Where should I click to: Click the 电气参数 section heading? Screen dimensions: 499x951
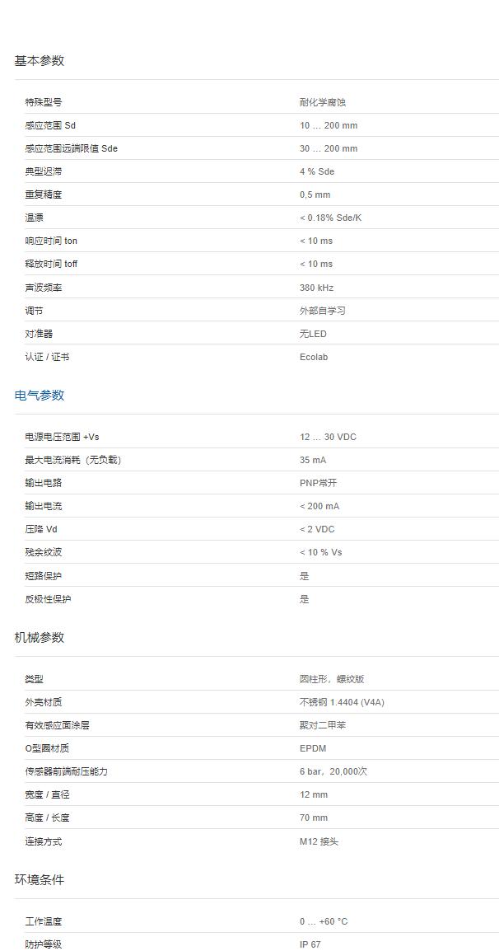tap(39, 396)
